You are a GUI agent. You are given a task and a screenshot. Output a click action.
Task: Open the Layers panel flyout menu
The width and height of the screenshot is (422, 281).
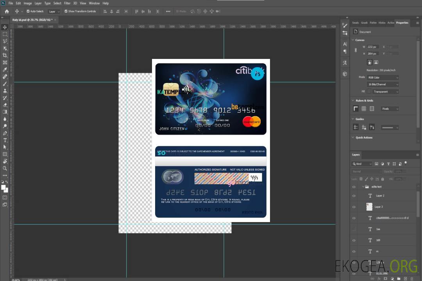(417, 155)
